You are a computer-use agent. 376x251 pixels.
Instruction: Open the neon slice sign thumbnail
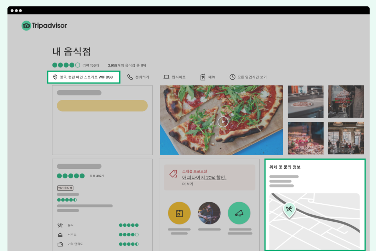pyautogui.click(x=346, y=102)
